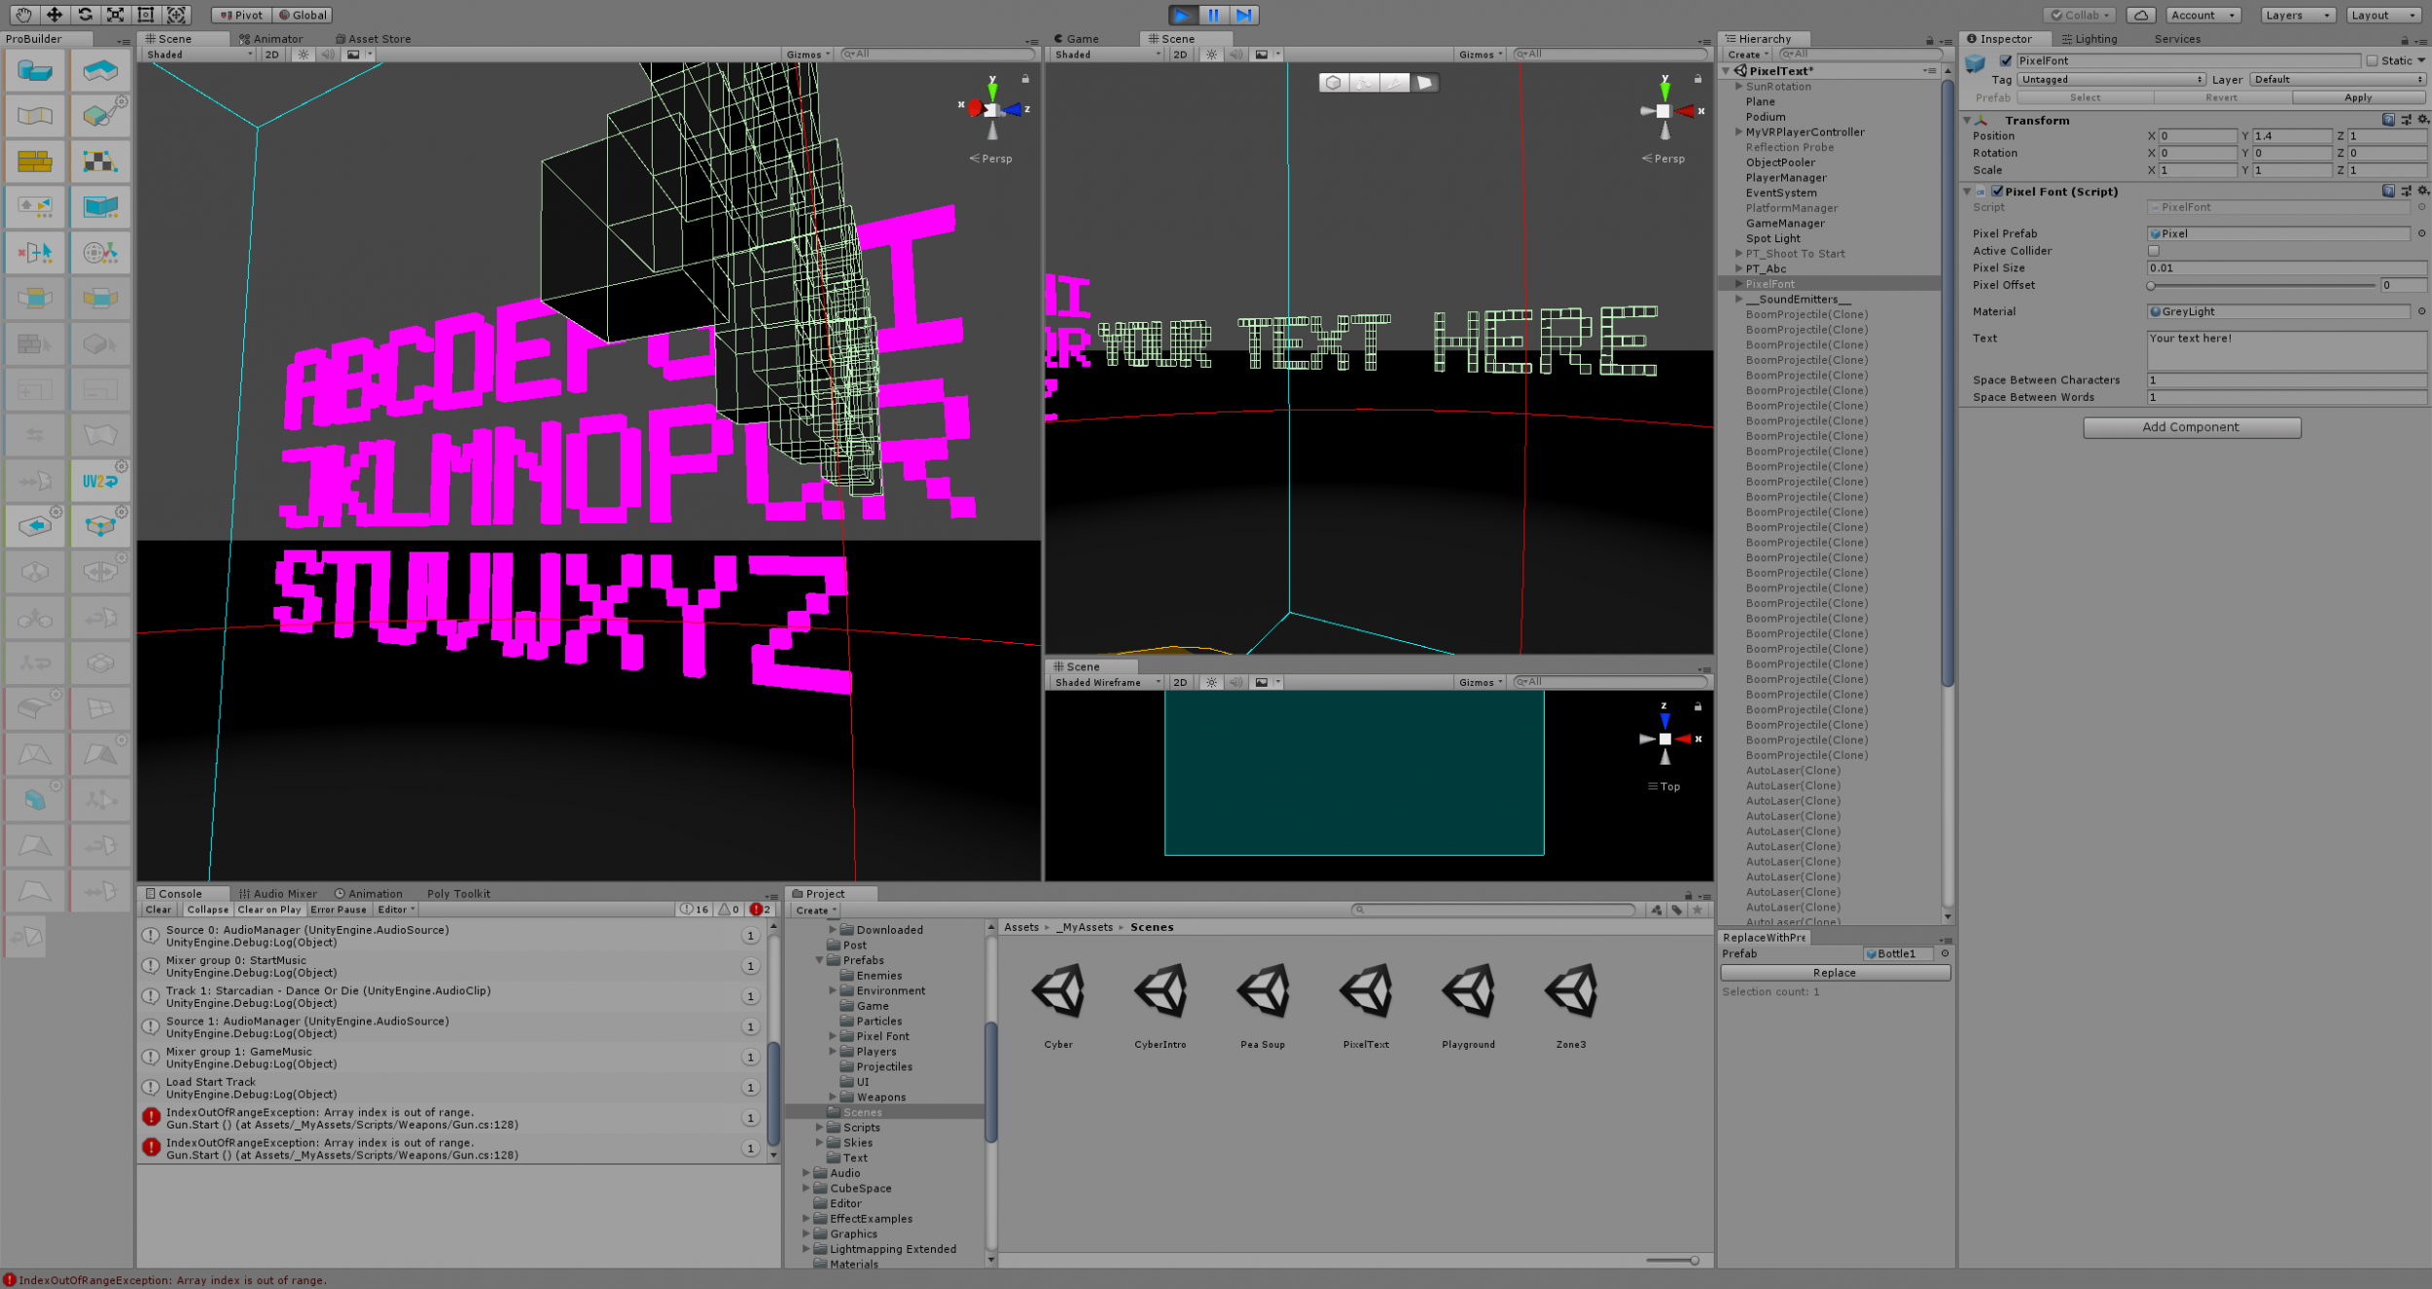
Task: Toggle the Static checkbox
Action: point(2372,60)
